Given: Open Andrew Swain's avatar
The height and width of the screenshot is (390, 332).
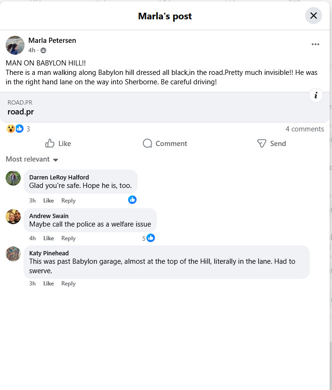Looking at the screenshot, I should (13, 217).
